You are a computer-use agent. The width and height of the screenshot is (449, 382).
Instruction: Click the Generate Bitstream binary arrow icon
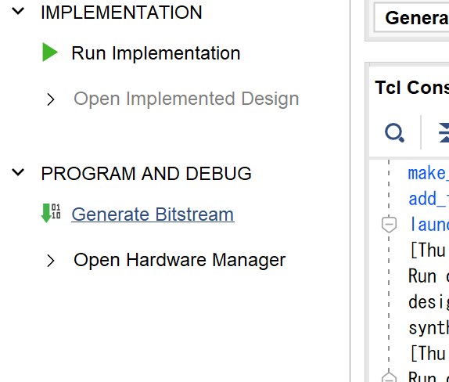coord(51,213)
